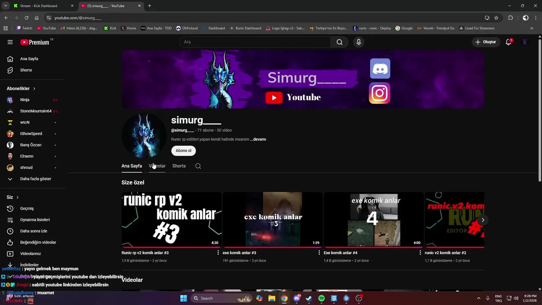Click the Discord icon on channel banner

(380, 69)
